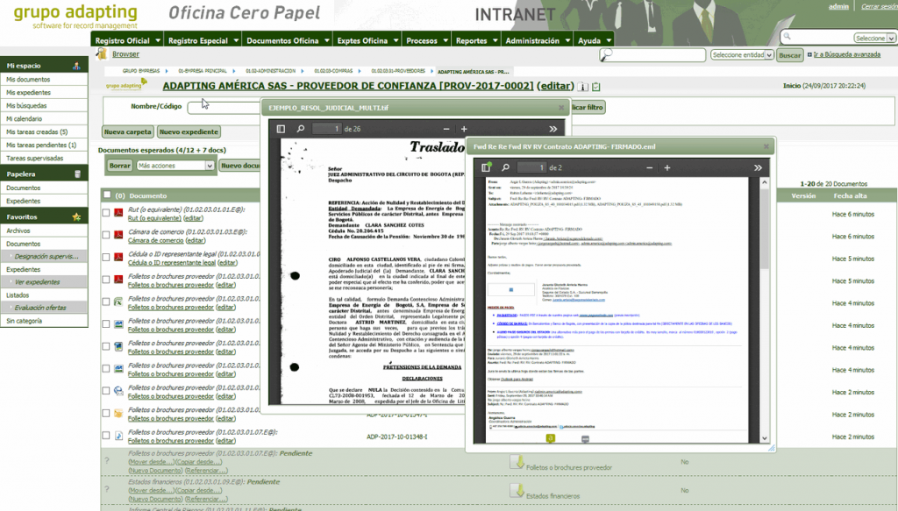Click the Borrar button
Viewport: 898px width, 511px height.
[119, 166]
